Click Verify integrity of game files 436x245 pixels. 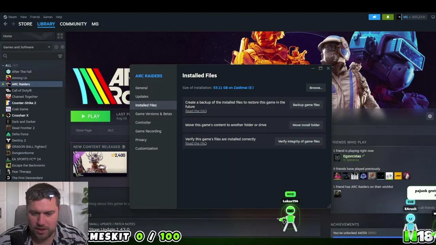coord(299,141)
